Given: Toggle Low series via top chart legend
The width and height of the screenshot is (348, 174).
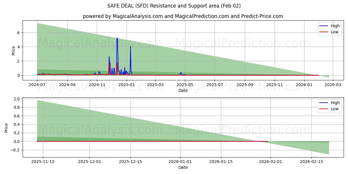Looking at the screenshot, I should (x=333, y=32).
